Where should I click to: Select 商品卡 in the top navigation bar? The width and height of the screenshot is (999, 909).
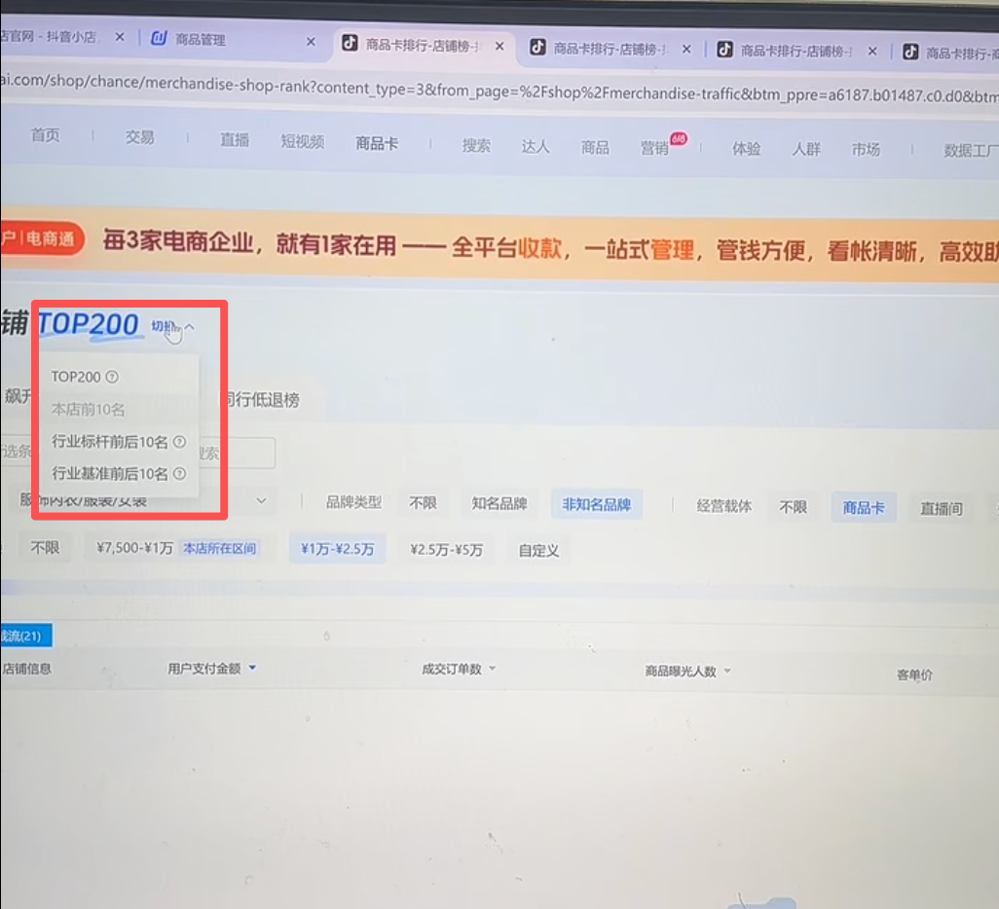[377, 143]
